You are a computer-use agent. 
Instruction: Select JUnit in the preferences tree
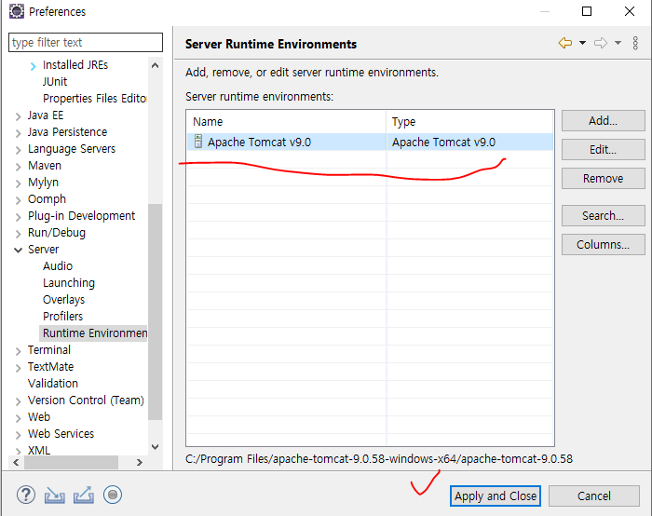pyautogui.click(x=54, y=81)
